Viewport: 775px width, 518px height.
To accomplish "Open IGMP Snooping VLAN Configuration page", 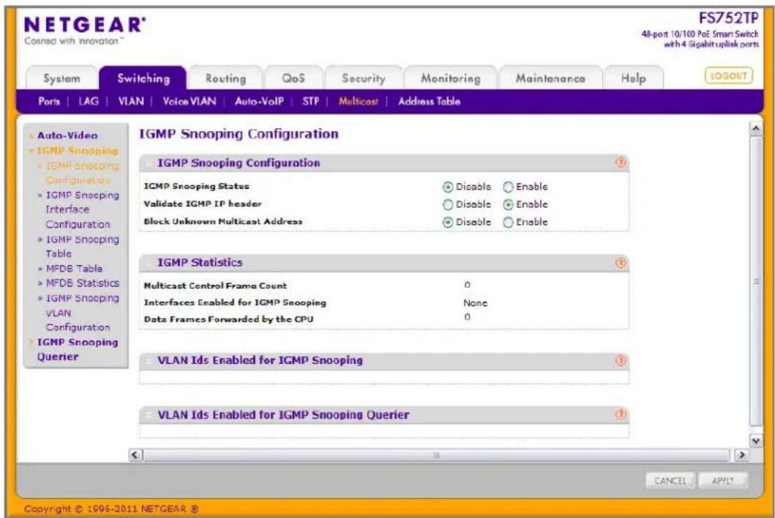I will pos(82,313).
